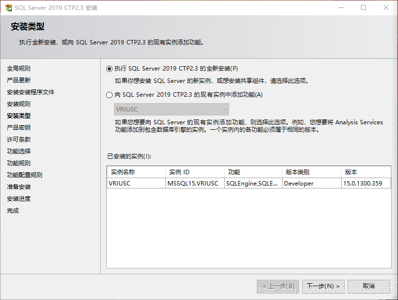Click the 取消 cancel button
398x300 pixels.
coord(369,286)
